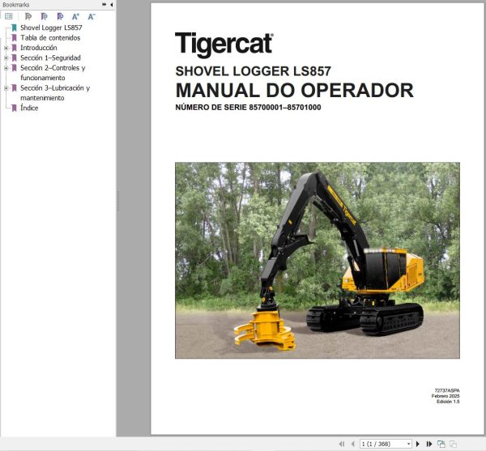Open the Tabla de contenidos bookmark
Image resolution: width=486 pixels, height=451 pixels.
50,38
